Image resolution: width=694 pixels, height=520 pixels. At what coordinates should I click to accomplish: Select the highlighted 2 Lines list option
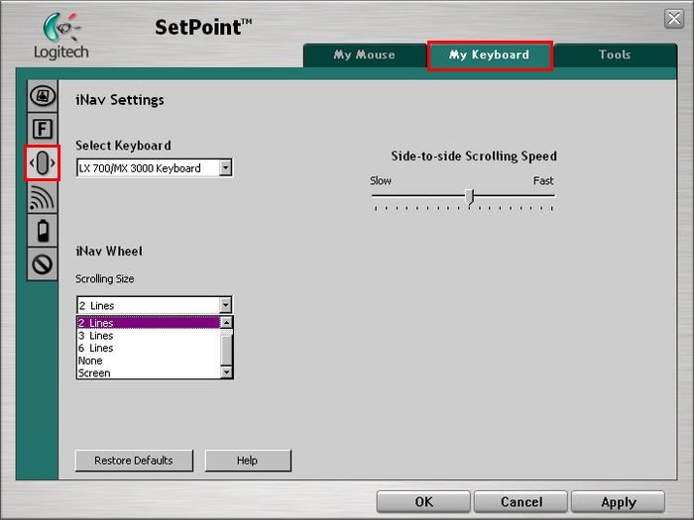(x=149, y=323)
